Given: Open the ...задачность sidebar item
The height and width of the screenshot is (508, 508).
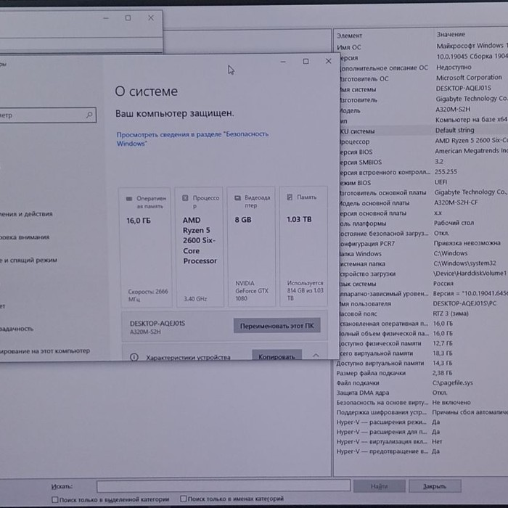Looking at the screenshot, I should (x=17, y=329).
